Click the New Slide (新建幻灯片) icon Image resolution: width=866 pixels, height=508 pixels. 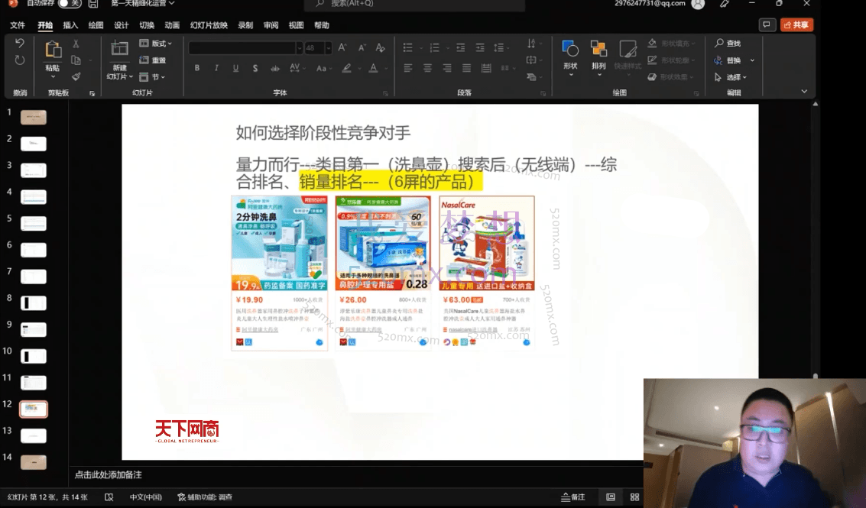(x=119, y=49)
